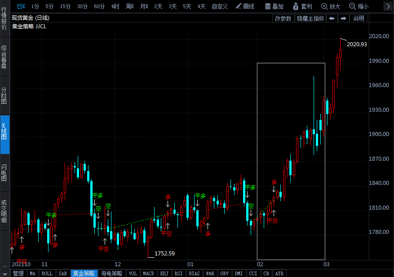Click the 202110 date axis label
The height and width of the screenshot is (277, 394).
[x=21, y=264]
